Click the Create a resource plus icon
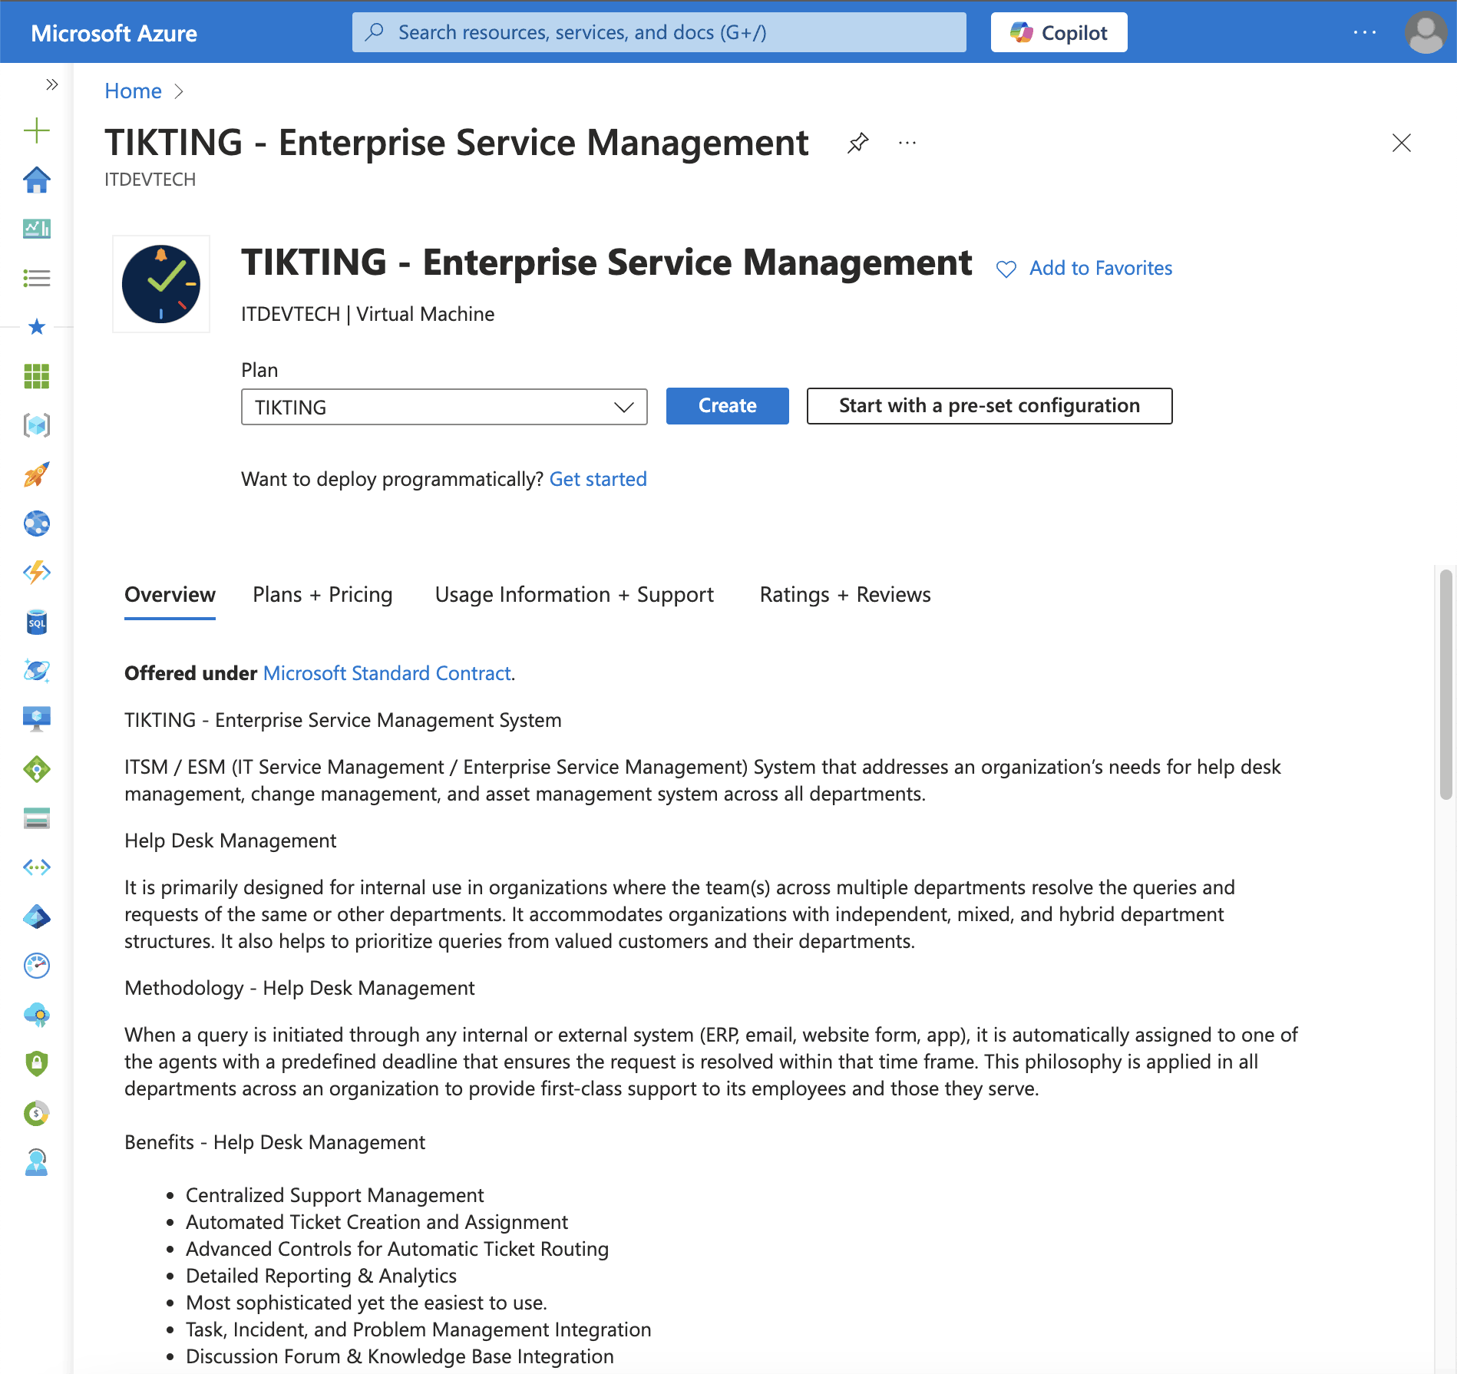The image size is (1457, 1374). pos(36,130)
